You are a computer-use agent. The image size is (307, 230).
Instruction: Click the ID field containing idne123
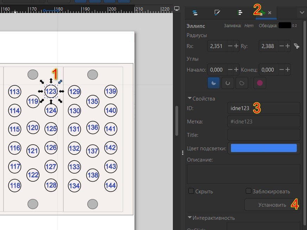coord(264,108)
